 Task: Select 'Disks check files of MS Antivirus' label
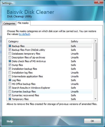[29, 61]
